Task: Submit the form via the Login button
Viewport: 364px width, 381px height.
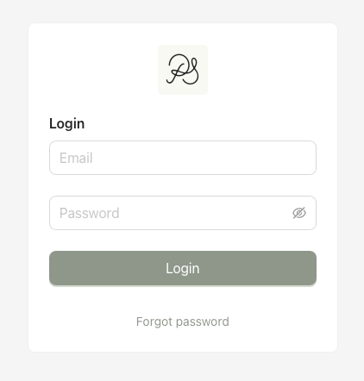Action: click(x=183, y=268)
